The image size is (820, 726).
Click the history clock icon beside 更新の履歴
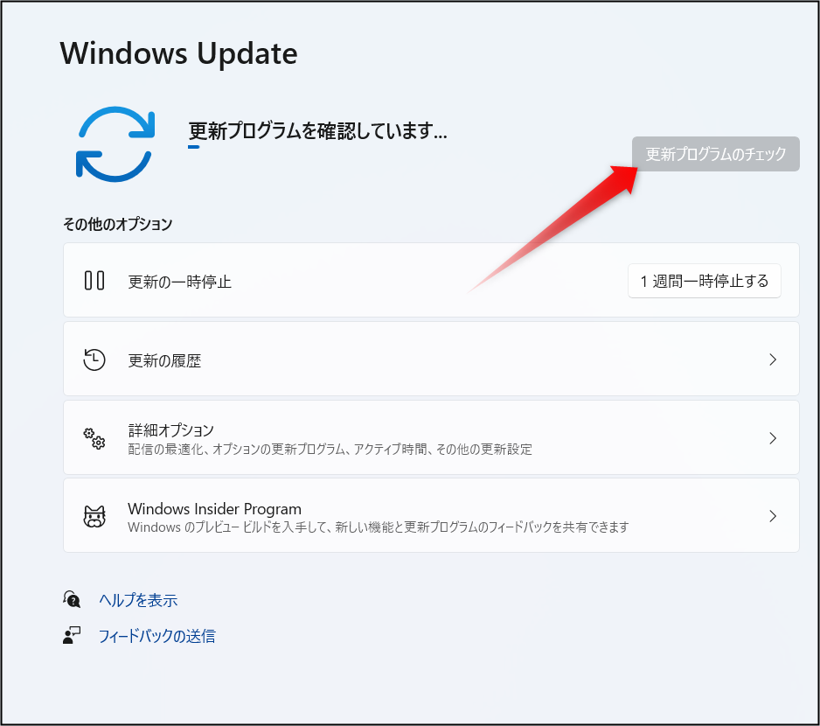point(94,360)
